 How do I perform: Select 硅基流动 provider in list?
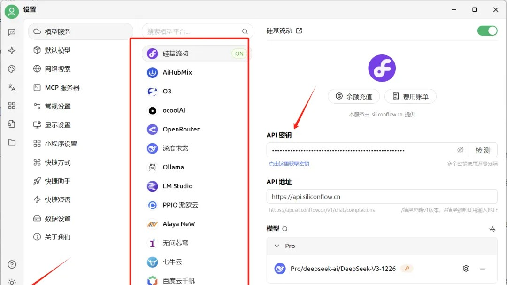click(x=197, y=54)
